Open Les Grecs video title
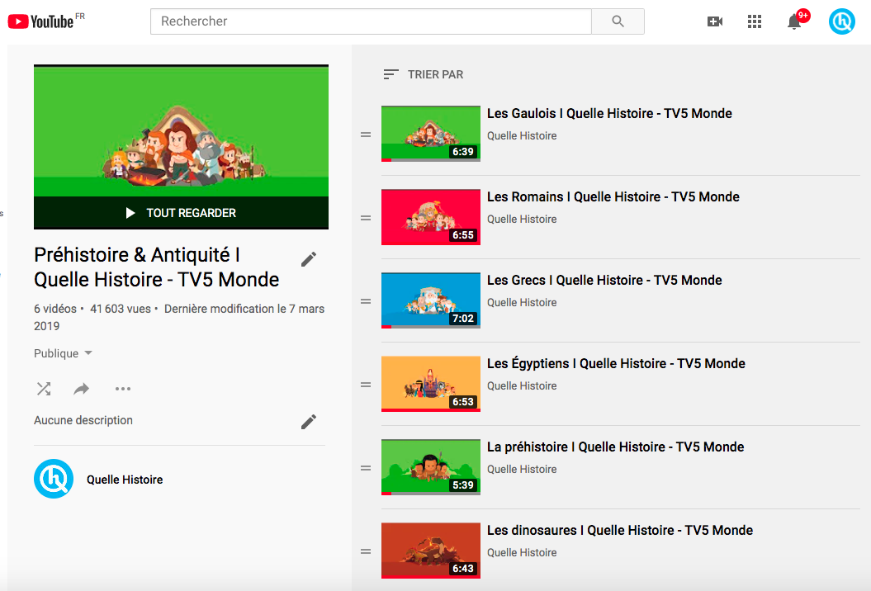The image size is (871, 591). point(604,280)
